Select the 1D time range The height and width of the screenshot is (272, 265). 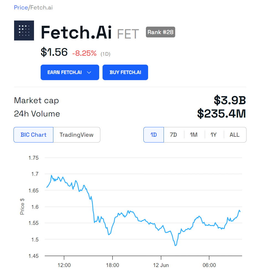pos(154,135)
